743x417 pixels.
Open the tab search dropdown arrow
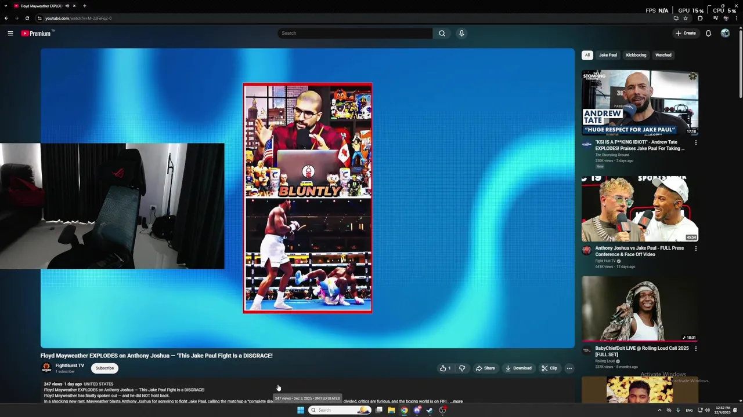tap(6, 6)
